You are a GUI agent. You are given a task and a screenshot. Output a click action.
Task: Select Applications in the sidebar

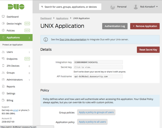pos(16,37)
